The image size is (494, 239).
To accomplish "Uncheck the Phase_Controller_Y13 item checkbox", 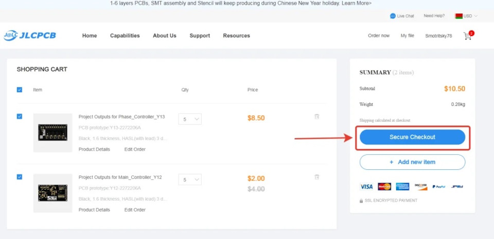I will 20,116.
